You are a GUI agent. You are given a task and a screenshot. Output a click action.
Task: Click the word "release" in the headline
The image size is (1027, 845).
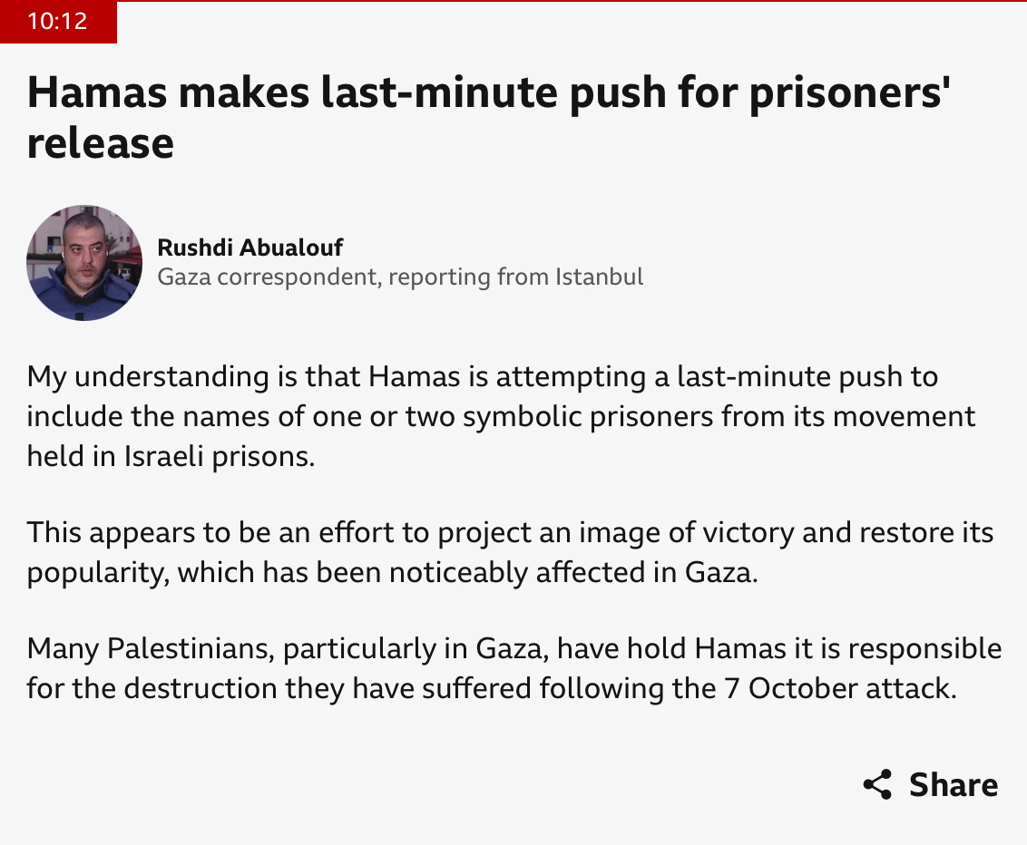pyautogui.click(x=100, y=143)
